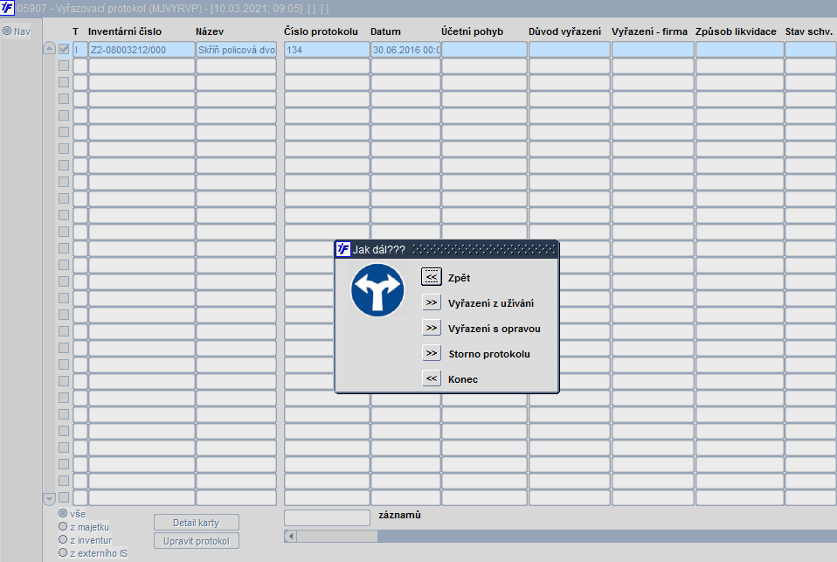This screenshot has width=837, height=562.
Task: Select the 'z externího IS' radio button
Action: [63, 553]
